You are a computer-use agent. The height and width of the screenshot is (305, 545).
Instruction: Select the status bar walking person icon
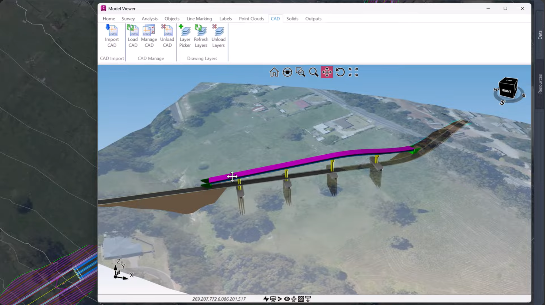(x=294, y=299)
